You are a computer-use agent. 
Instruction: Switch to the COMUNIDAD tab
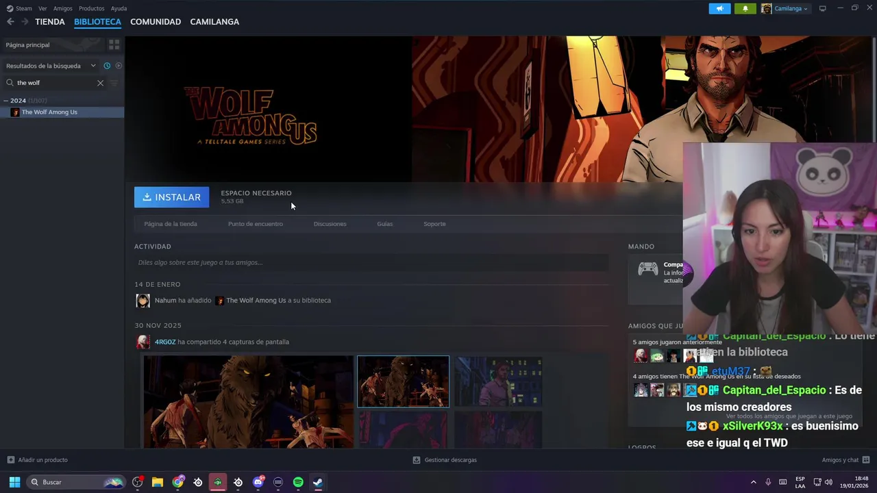[156, 22]
